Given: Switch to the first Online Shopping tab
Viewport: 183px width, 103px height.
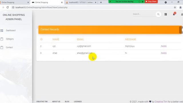Looking at the screenshot, I should (14, 2).
